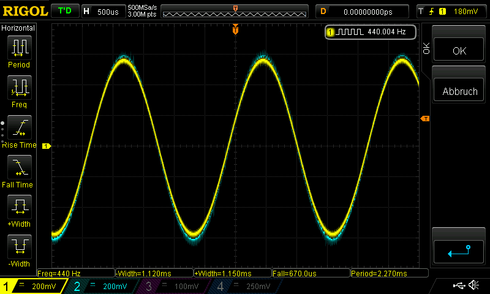Choose the Rise Time measurement icon
The height and width of the screenshot is (294, 490).
click(20, 127)
